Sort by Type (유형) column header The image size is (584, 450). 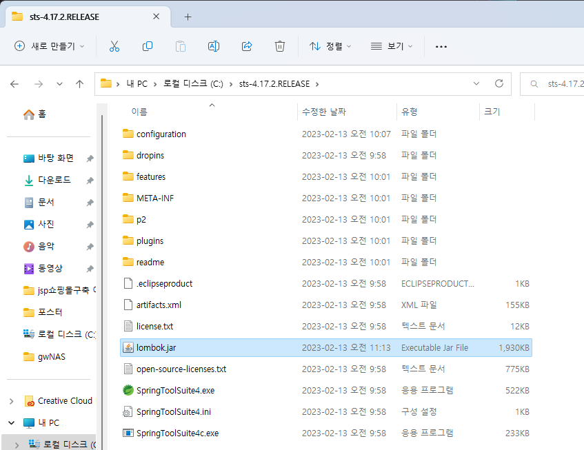(x=410, y=112)
